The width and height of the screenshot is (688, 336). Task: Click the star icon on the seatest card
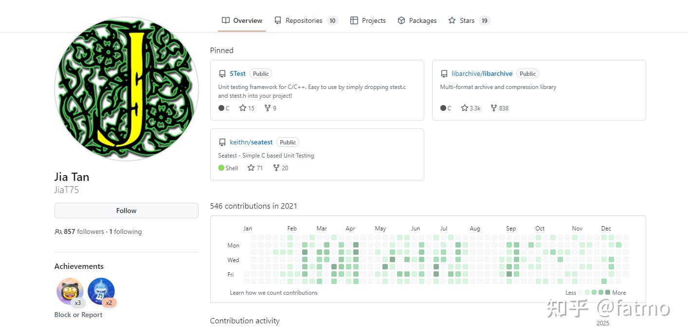click(x=251, y=168)
